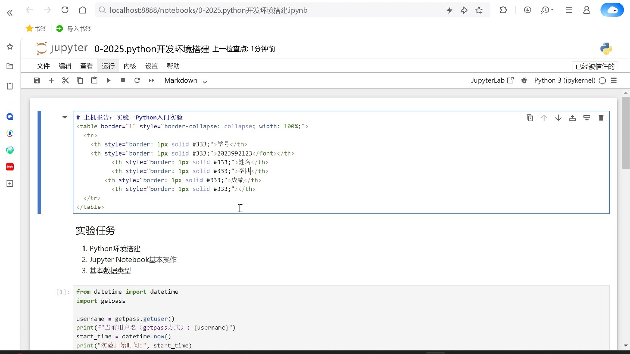Open in JupyterLab
Viewport: 630px width, 354px height.
[x=492, y=80]
